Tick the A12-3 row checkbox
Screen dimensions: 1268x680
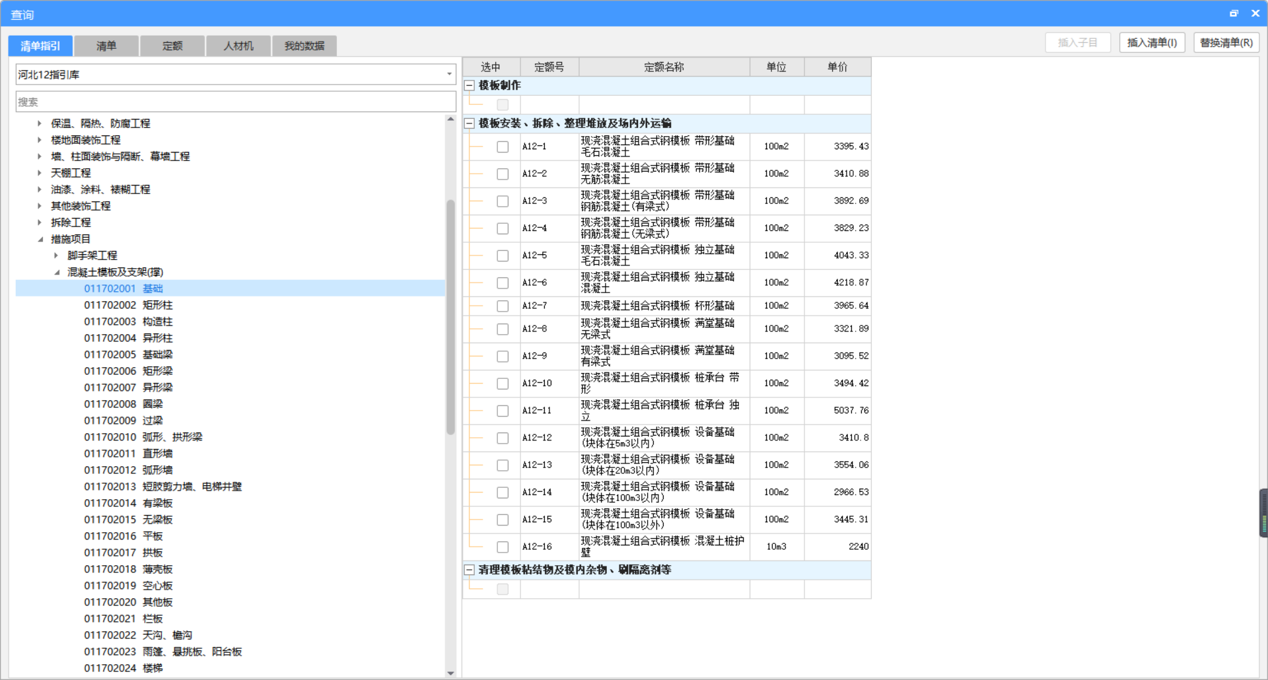tap(503, 201)
